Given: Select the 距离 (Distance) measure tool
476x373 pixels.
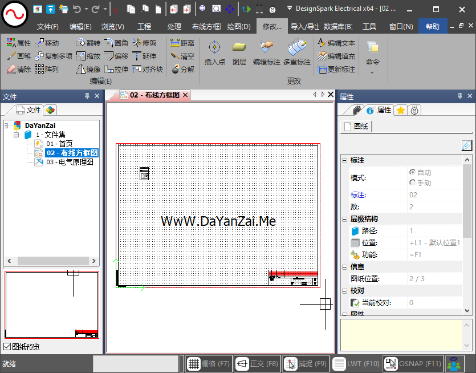Looking at the screenshot, I should (182, 43).
